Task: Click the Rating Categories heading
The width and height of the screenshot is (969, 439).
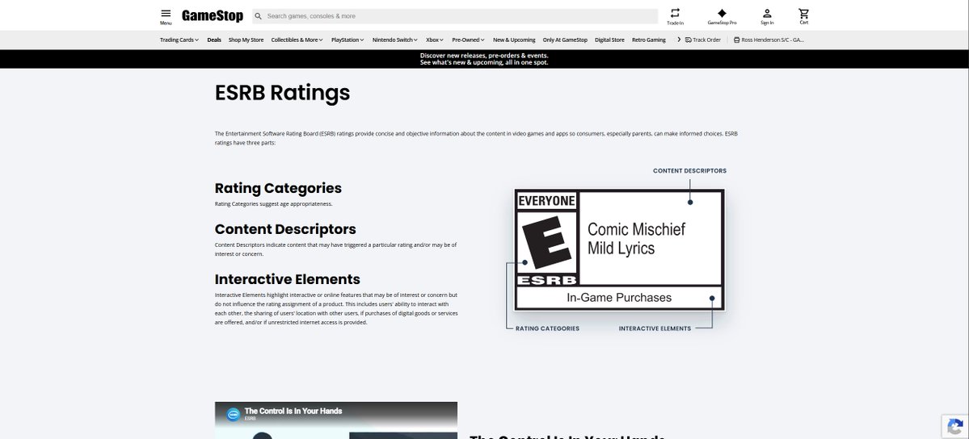Action: [x=278, y=188]
